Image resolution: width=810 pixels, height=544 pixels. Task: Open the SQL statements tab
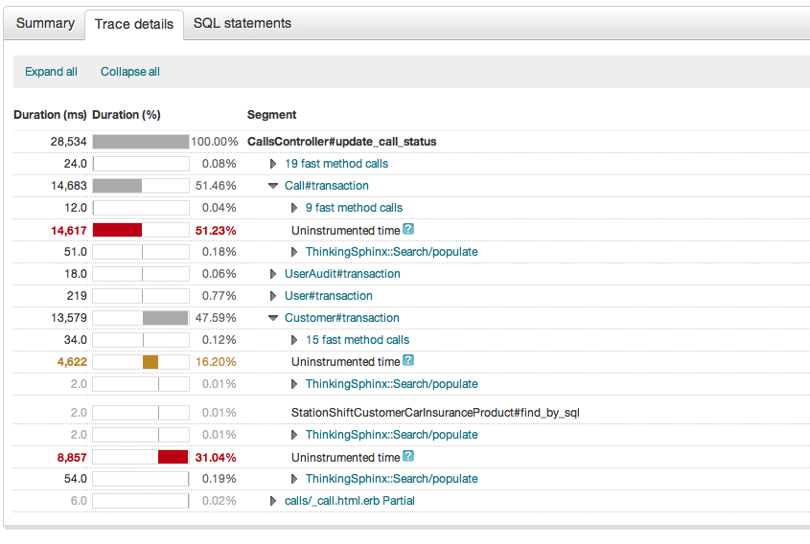[243, 23]
